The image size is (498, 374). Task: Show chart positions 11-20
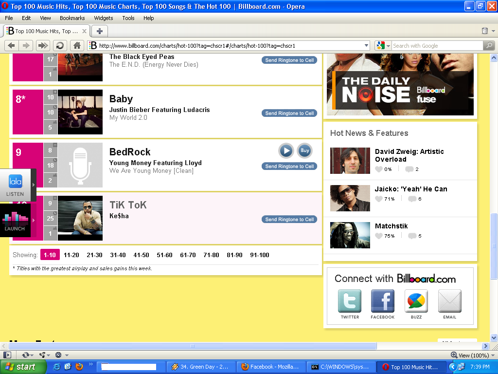[x=71, y=255]
